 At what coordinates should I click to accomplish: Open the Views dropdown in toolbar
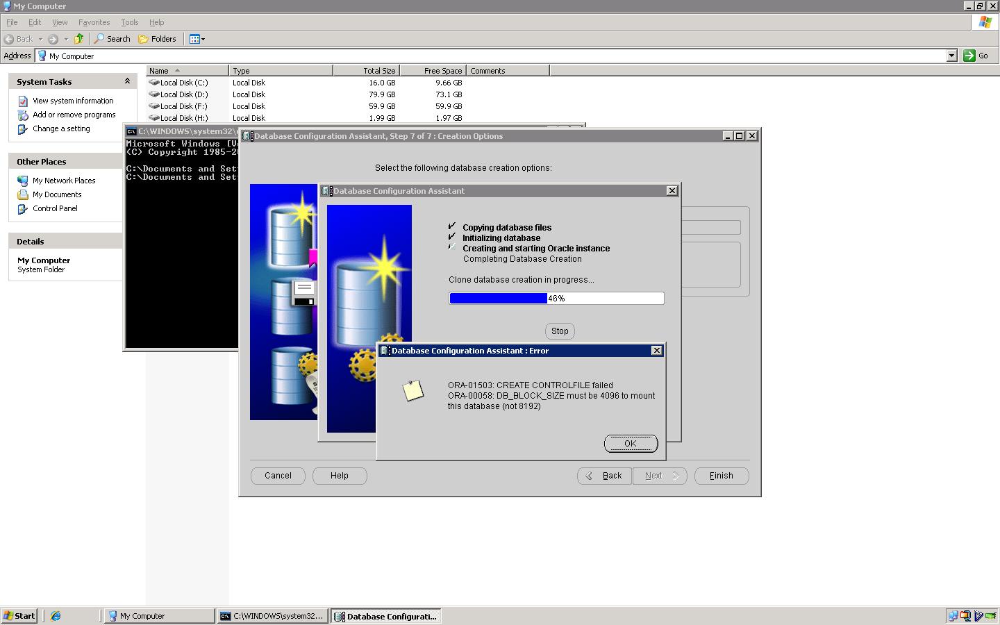[197, 39]
